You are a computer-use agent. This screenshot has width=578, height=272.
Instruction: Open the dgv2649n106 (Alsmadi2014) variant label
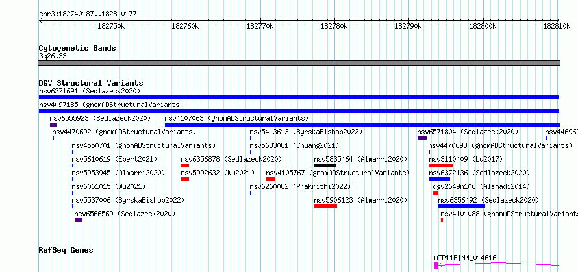coord(481,186)
